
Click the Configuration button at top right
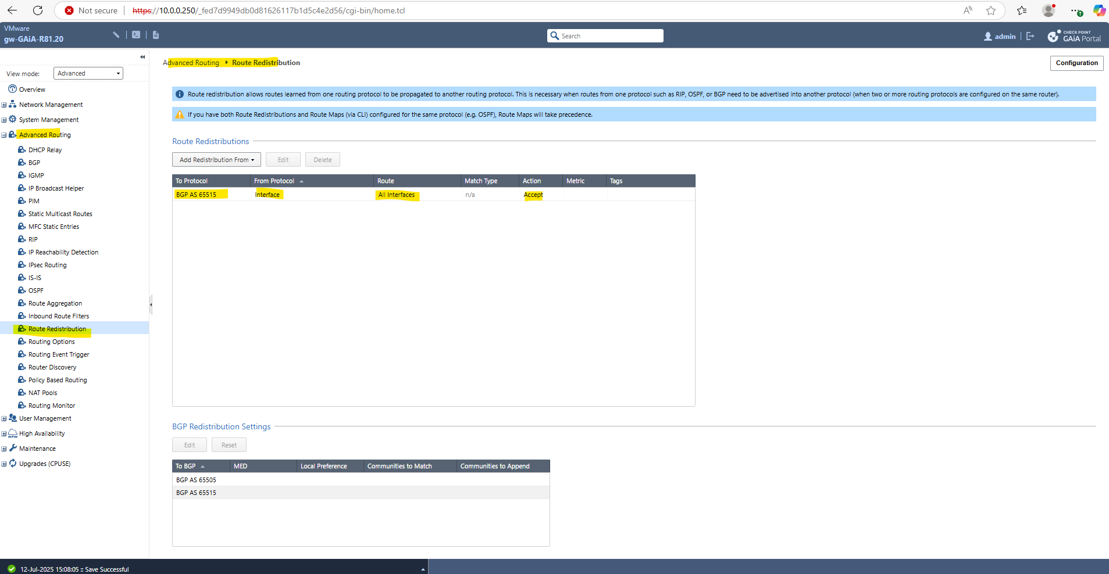point(1076,63)
